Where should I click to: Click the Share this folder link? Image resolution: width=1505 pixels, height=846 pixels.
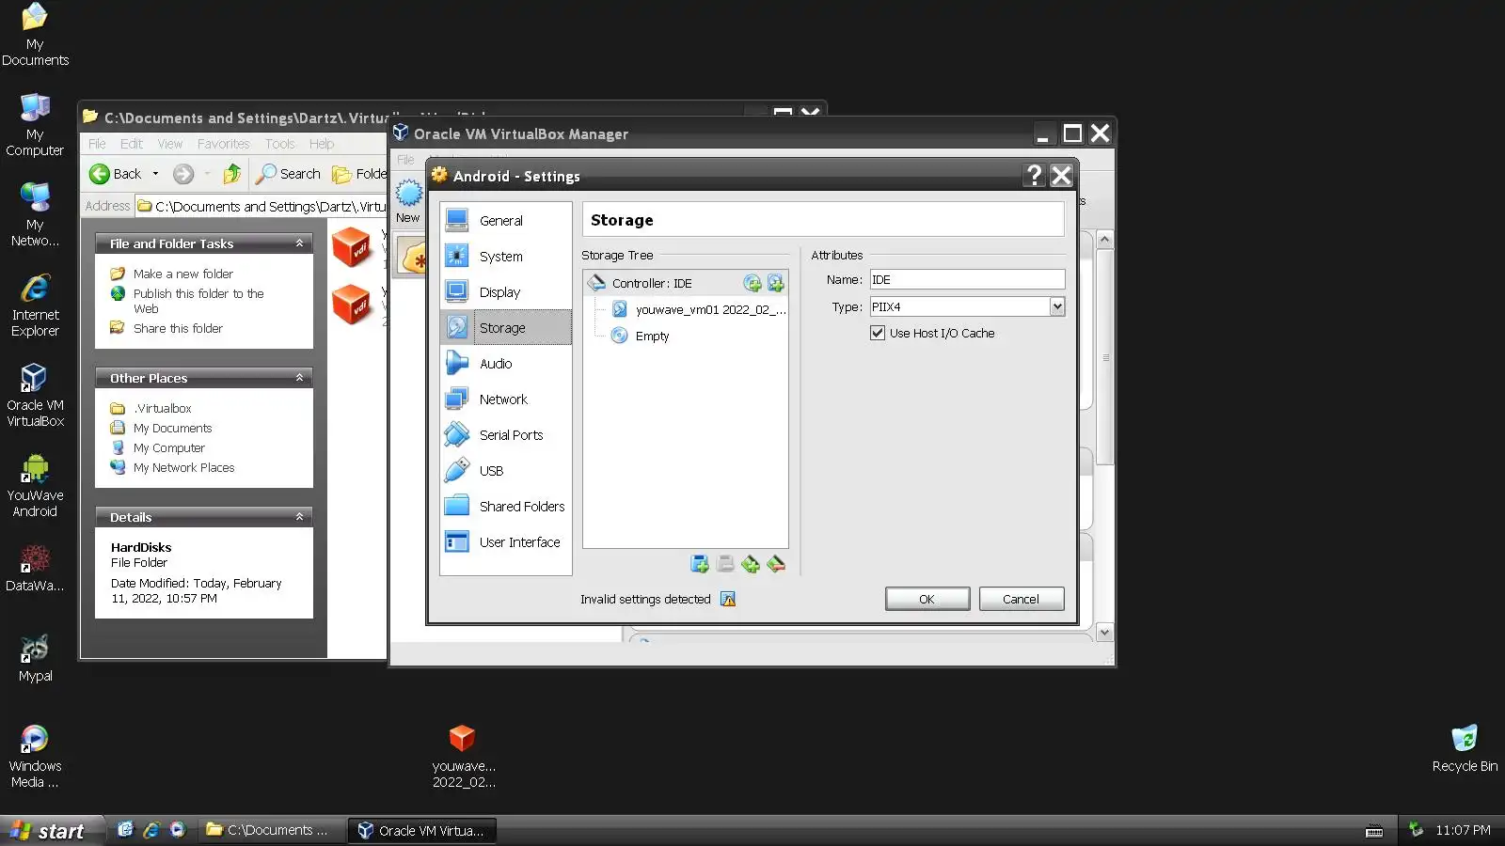(178, 328)
